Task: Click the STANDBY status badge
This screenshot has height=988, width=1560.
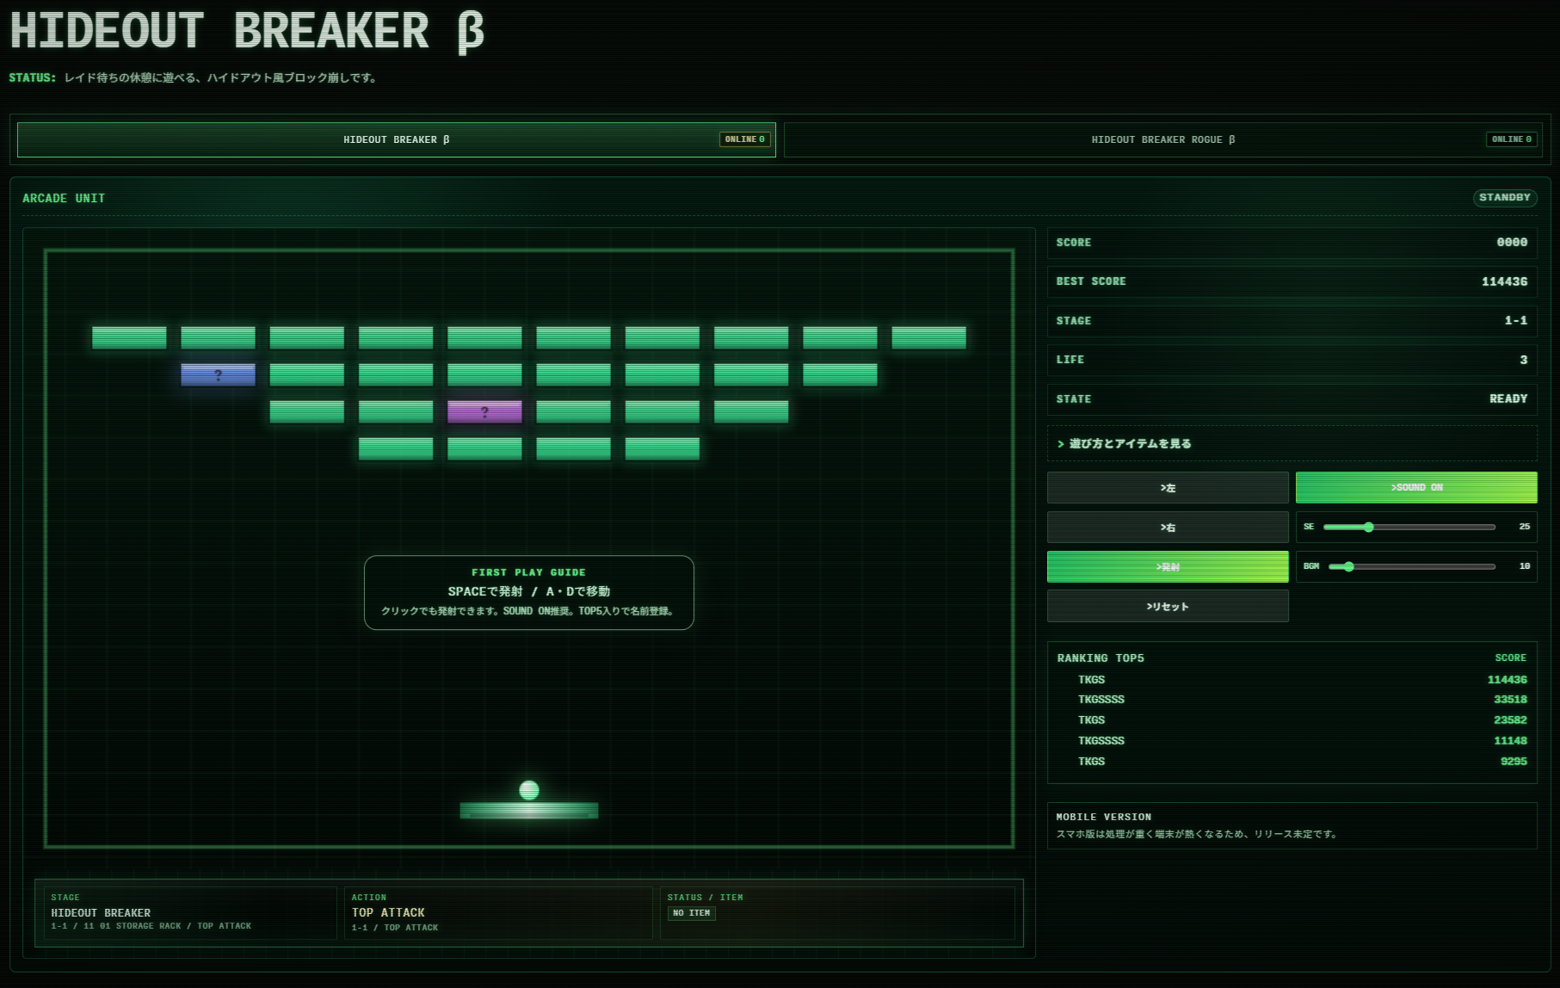Action: point(1505,198)
